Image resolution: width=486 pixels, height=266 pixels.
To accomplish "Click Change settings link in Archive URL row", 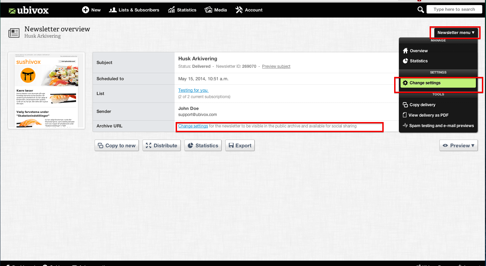I will 193,126.
